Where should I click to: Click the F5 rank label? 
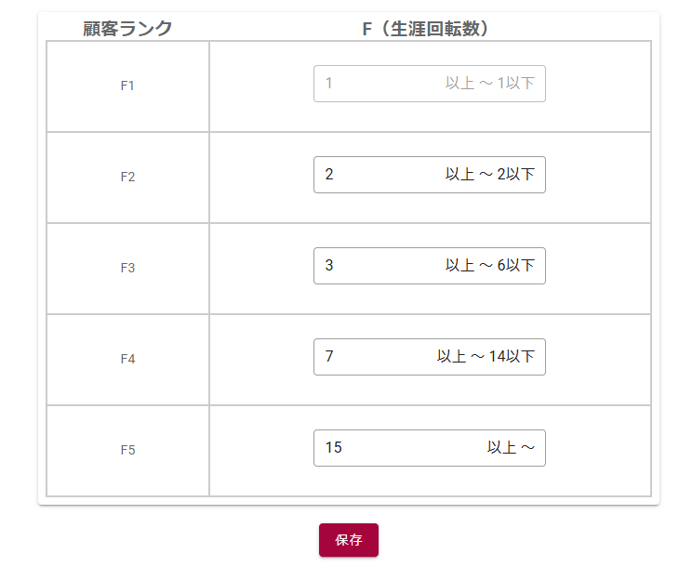coord(127,450)
